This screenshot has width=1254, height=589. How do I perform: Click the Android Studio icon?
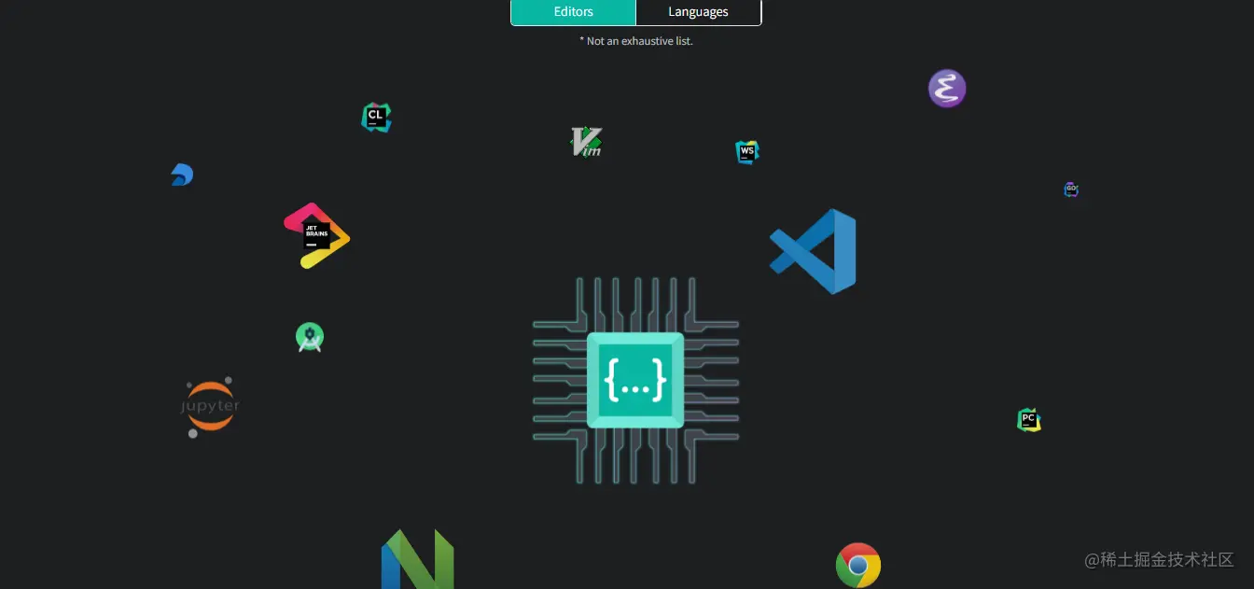pos(310,337)
